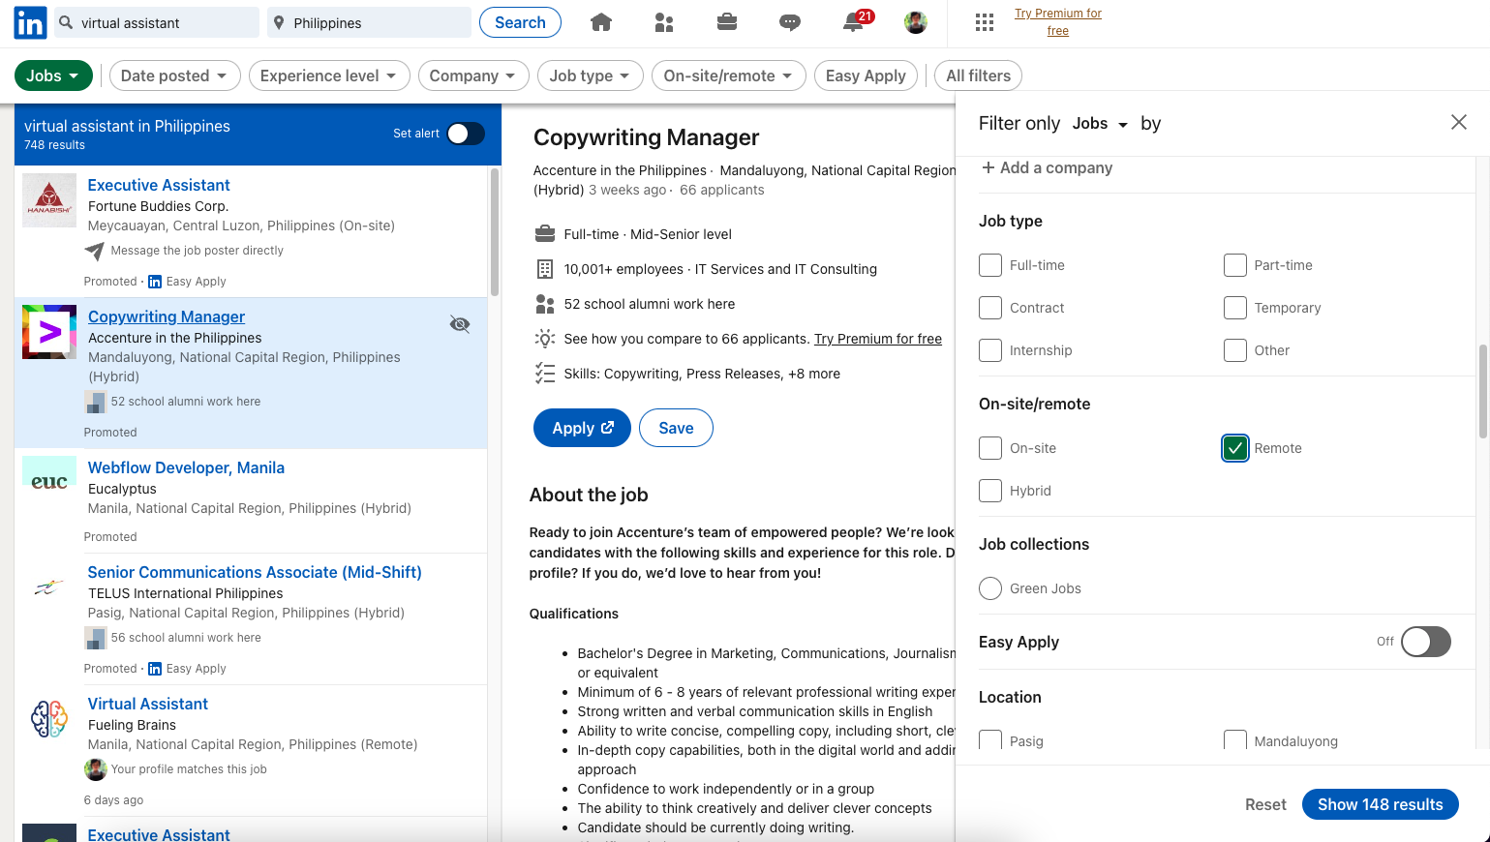Viewport: 1490px width, 842px height.
Task: Go to the Home feed icon
Action: 601,22
